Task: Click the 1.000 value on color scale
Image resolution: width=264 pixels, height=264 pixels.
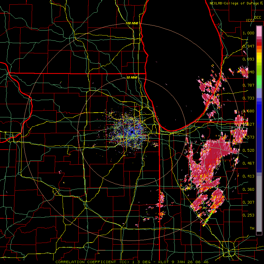Action: click(x=248, y=33)
